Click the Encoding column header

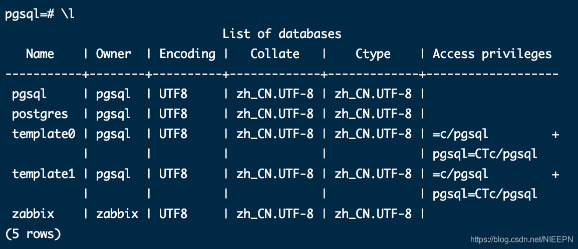[x=187, y=54]
